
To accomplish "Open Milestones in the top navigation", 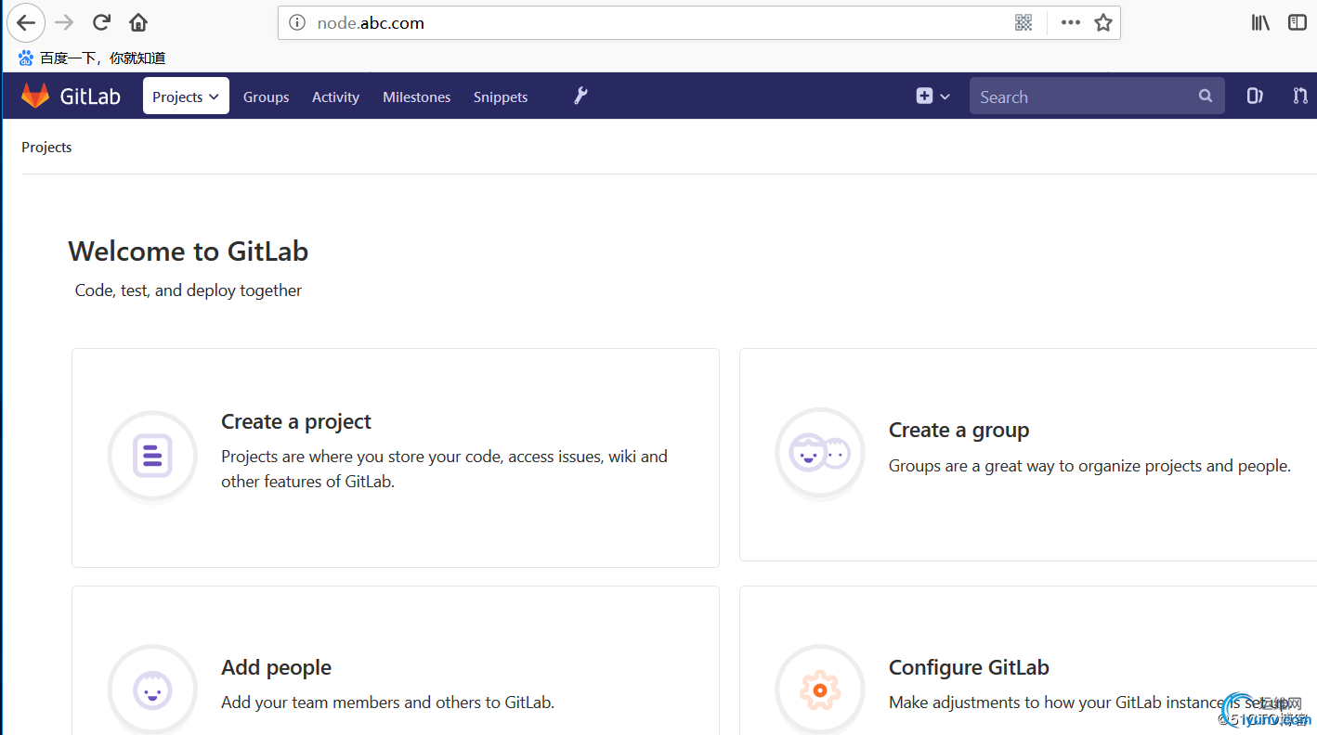I will coord(417,97).
